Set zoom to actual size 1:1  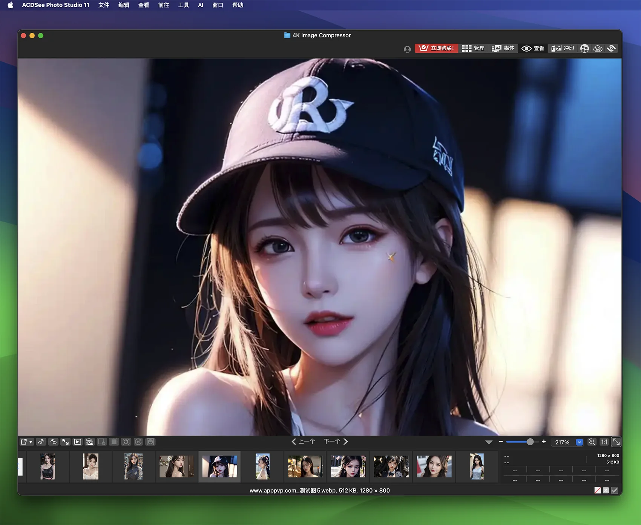[x=604, y=442]
